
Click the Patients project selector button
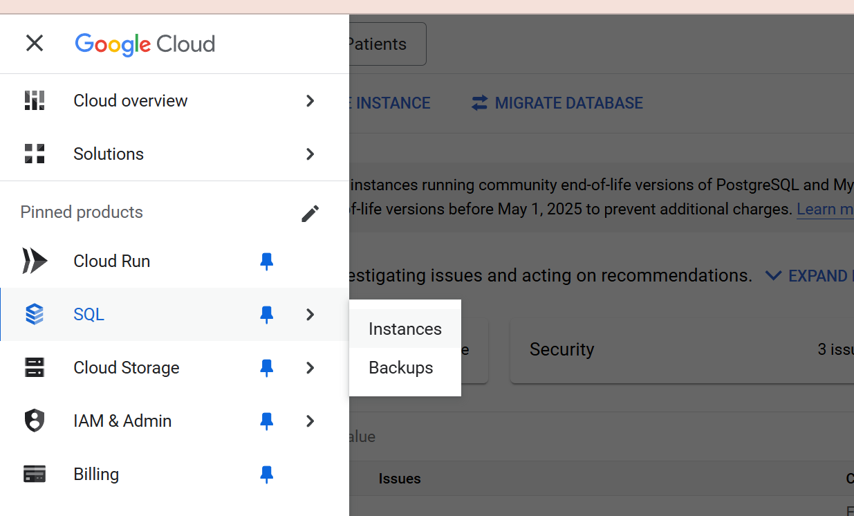coord(387,44)
